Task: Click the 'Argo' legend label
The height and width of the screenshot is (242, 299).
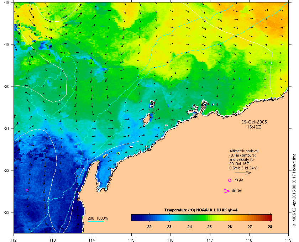Action: (x=239, y=180)
